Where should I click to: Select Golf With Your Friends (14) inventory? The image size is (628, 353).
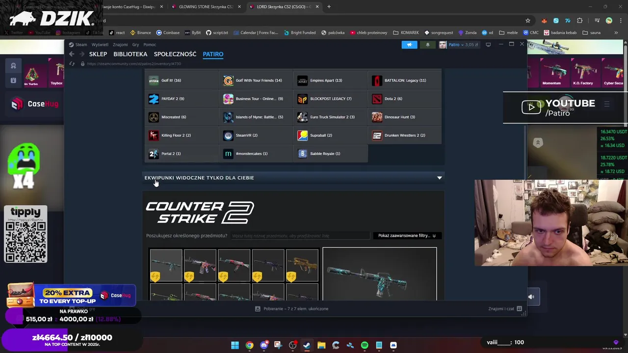(x=256, y=80)
